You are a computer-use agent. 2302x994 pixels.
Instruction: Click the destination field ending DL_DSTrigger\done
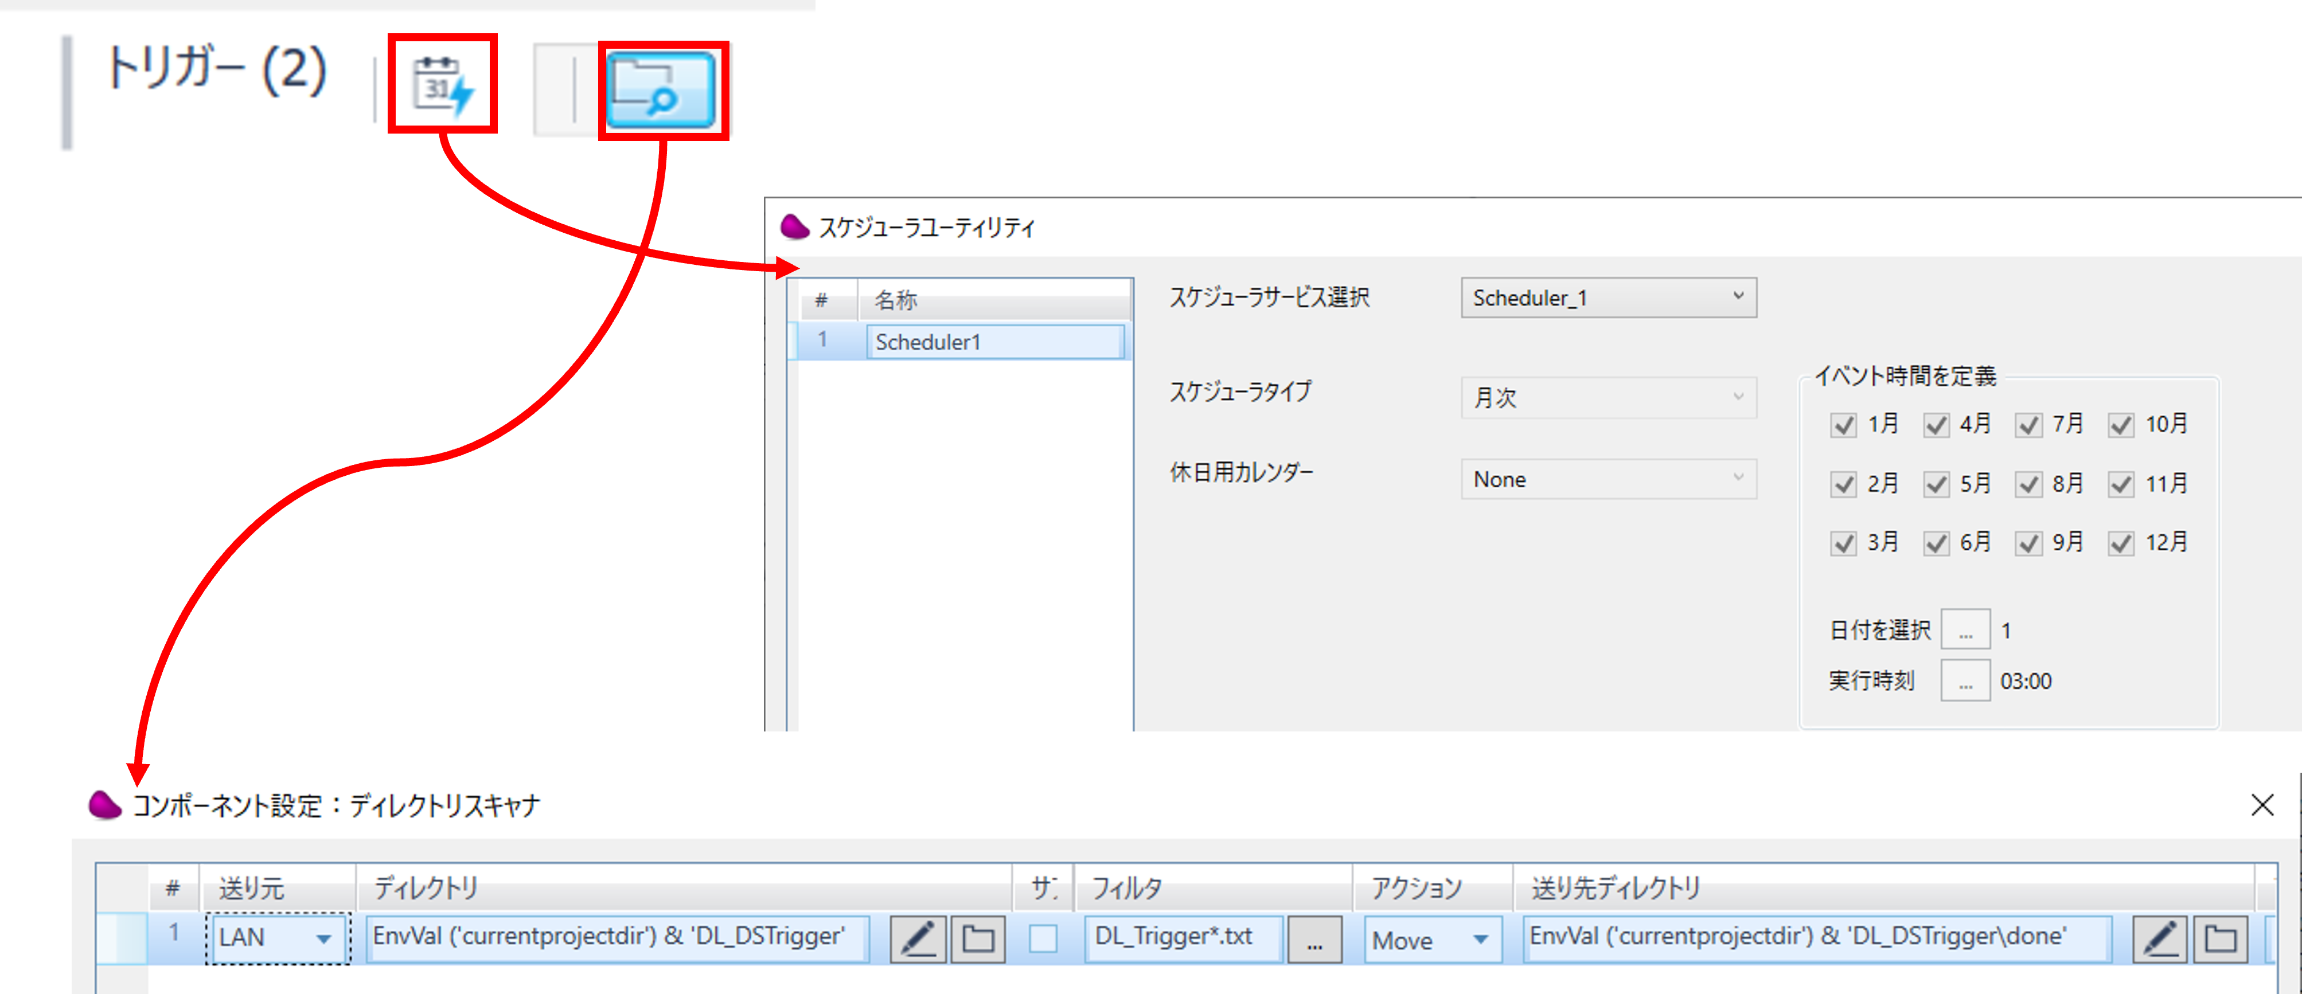coord(1817,938)
